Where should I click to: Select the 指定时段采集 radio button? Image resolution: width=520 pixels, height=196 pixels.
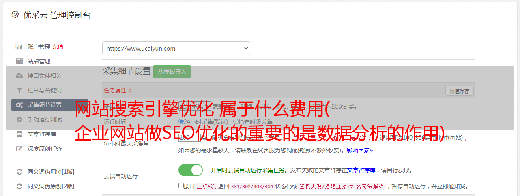(x=236, y=121)
